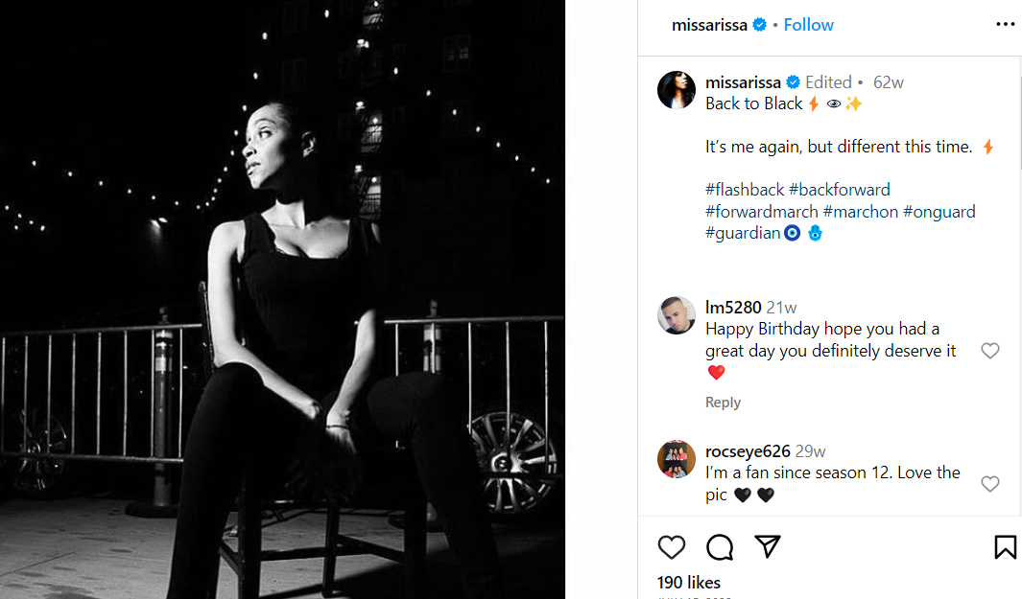Open the #forwardmarch hashtag

[x=762, y=212]
